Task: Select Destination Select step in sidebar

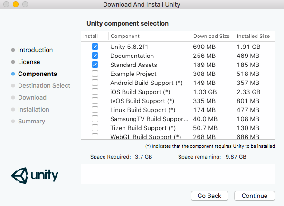Action: (x=44, y=85)
